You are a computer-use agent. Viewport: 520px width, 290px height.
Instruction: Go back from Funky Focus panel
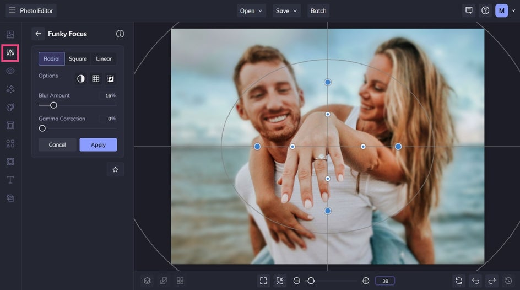pos(38,34)
